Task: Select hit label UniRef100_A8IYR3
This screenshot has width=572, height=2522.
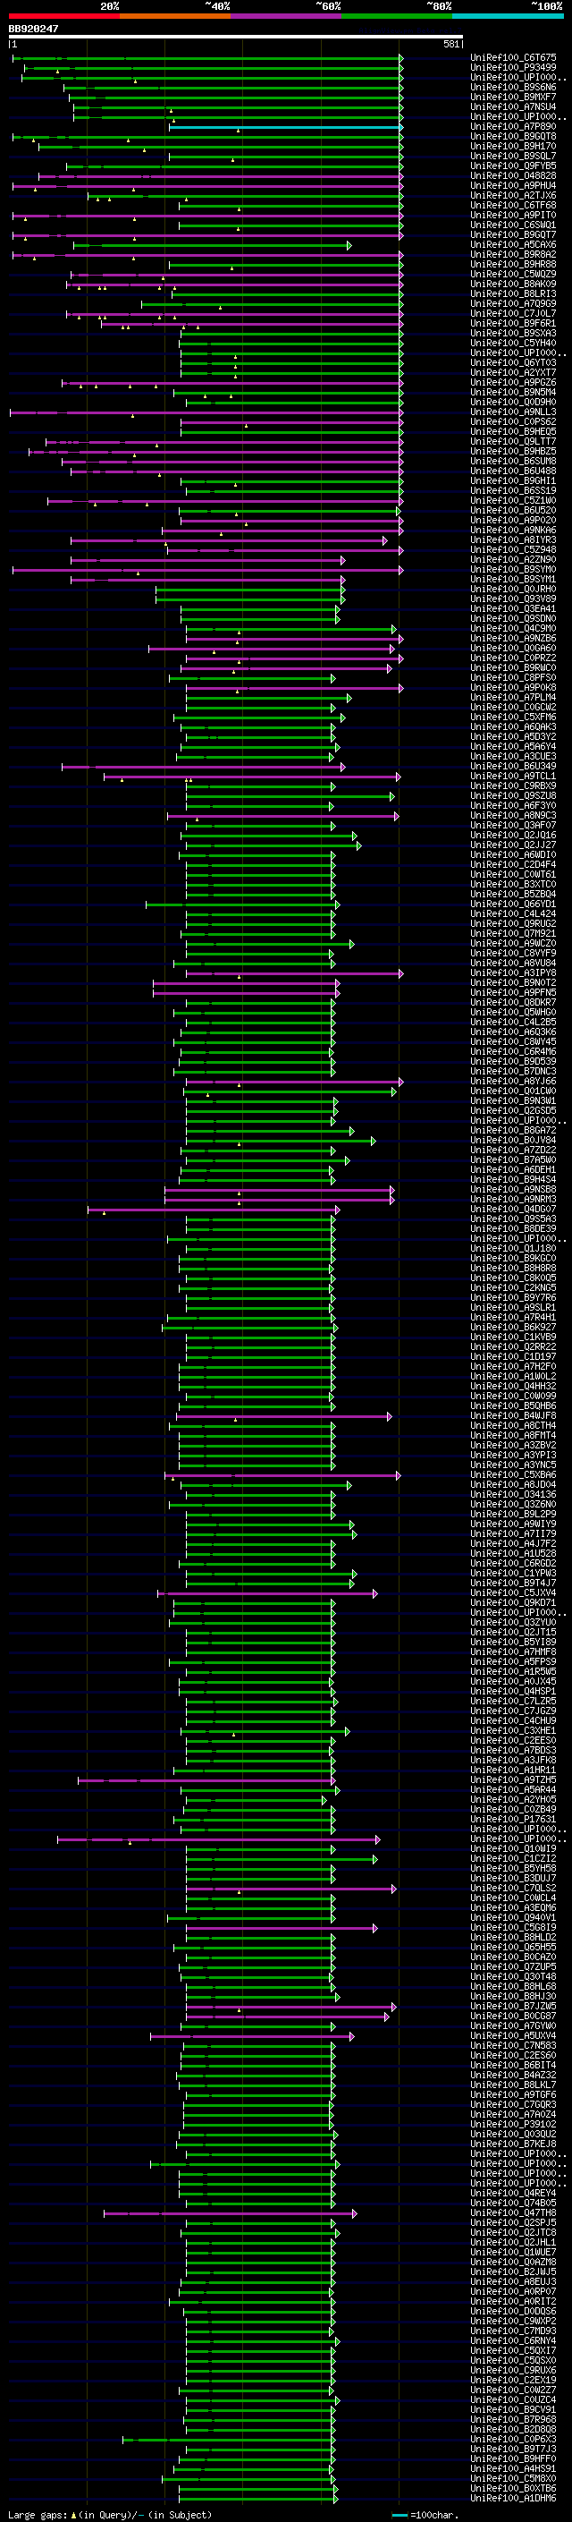Action: [513, 540]
